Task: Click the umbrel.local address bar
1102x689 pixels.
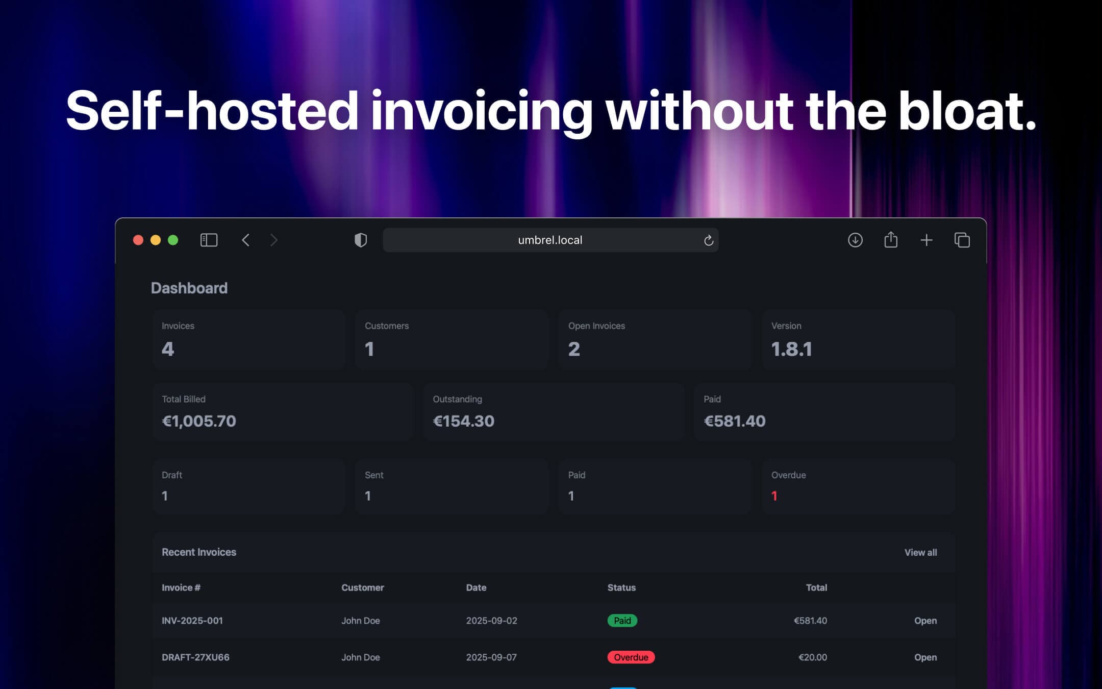Action: tap(549, 240)
